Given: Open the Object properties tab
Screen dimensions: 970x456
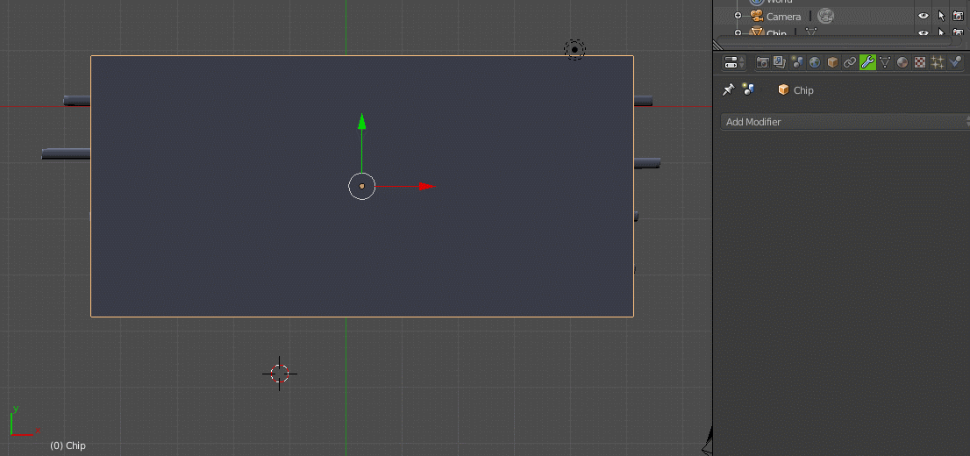Looking at the screenshot, I should 832,62.
